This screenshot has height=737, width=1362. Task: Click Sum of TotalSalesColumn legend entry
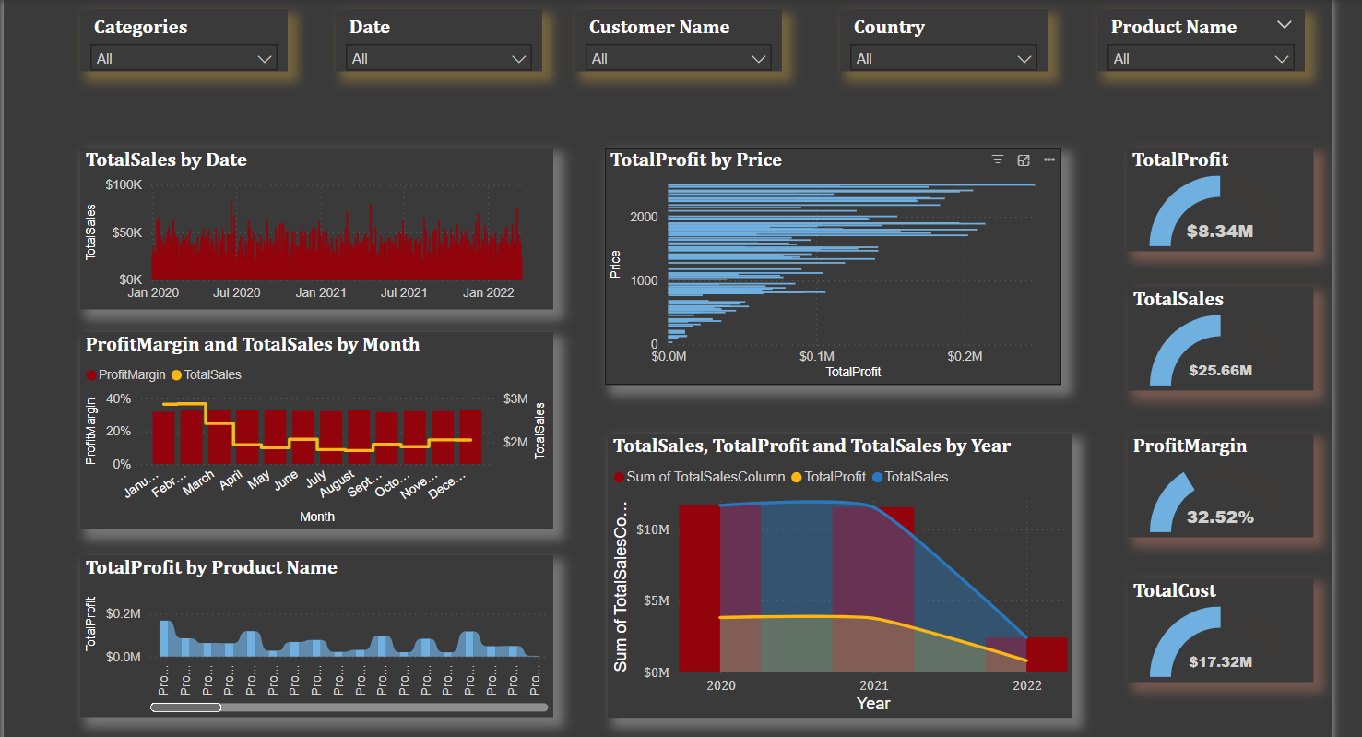(x=700, y=477)
